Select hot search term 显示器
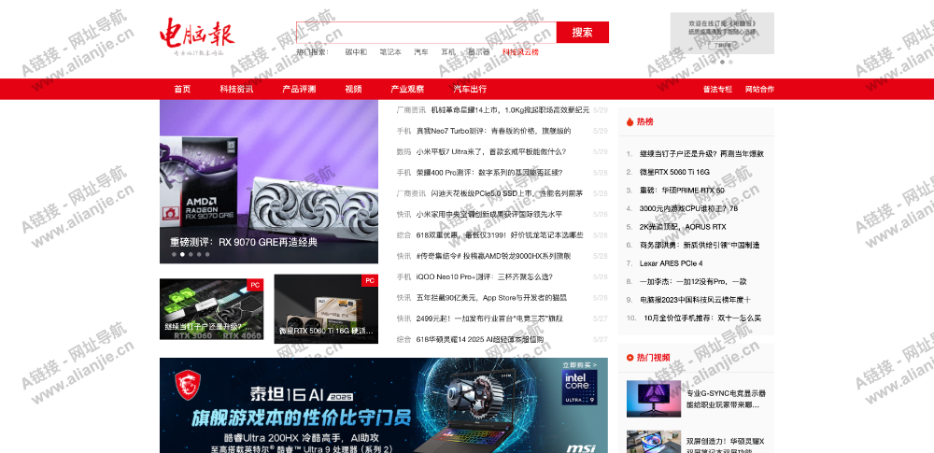 479,52
